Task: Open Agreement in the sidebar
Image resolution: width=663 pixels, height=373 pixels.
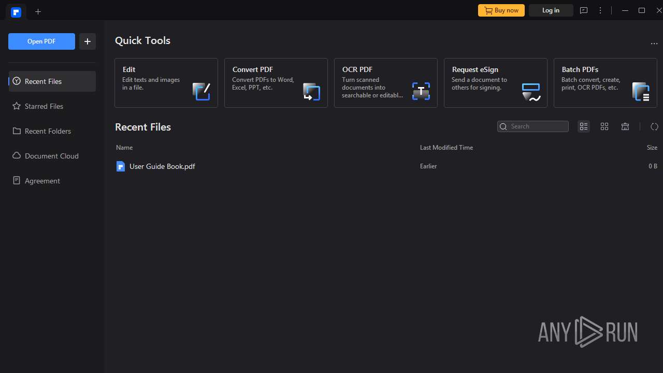Action: click(52, 181)
